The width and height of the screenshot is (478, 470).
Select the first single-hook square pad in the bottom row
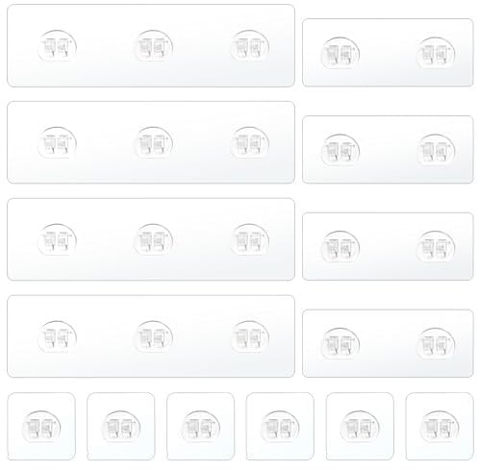point(41,427)
